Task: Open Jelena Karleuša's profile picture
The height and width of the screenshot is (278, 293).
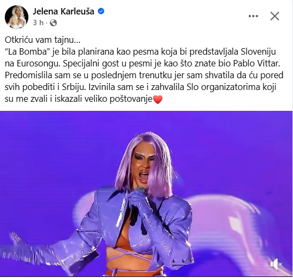Action: pyautogui.click(x=17, y=17)
